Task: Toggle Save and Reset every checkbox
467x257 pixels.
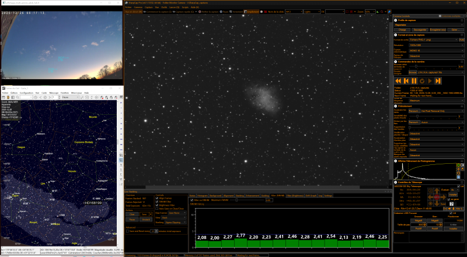Action: pyautogui.click(x=127, y=231)
